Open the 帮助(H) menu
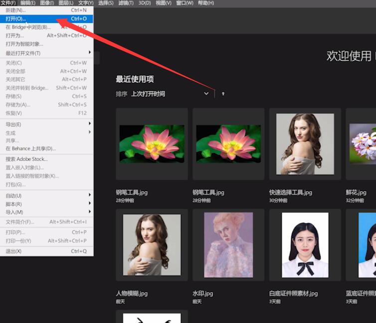 point(206,3)
